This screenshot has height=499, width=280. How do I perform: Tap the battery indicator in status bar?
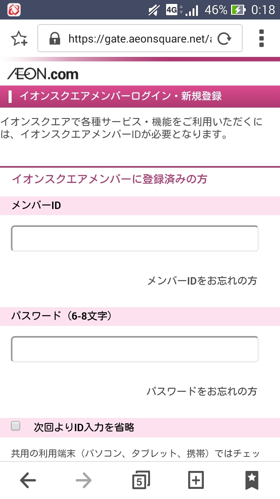coord(237,10)
